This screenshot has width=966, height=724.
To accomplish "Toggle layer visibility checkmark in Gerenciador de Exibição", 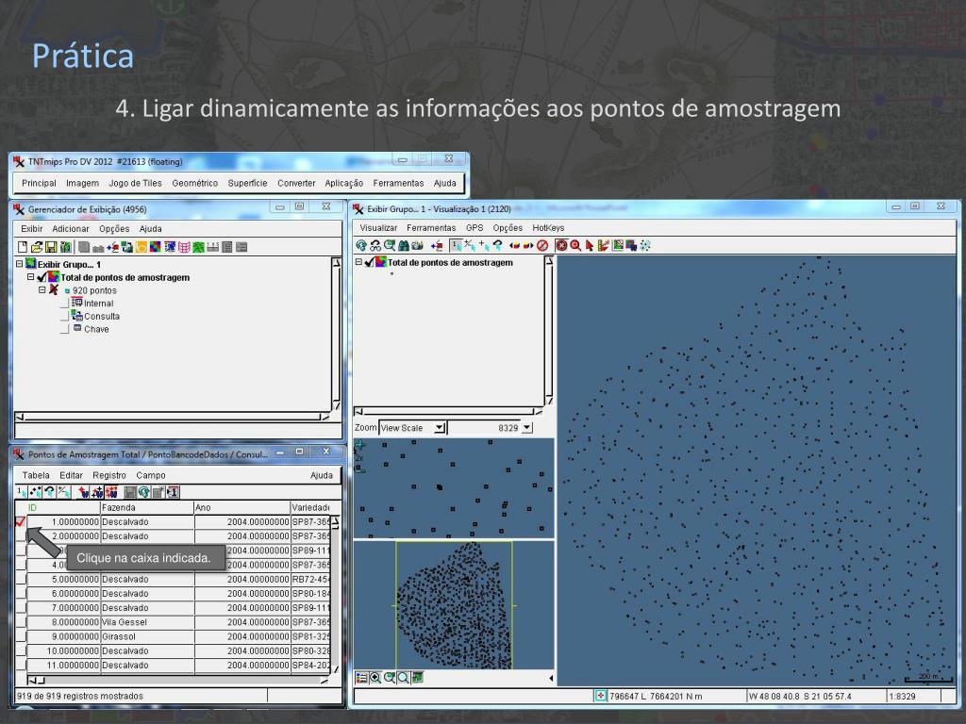I will (x=42, y=278).
